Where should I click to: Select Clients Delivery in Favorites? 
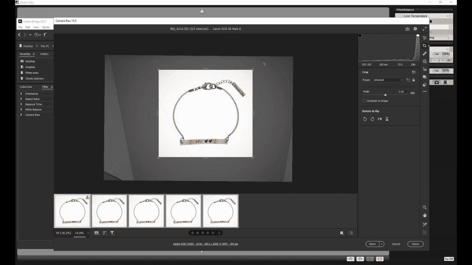(34, 78)
